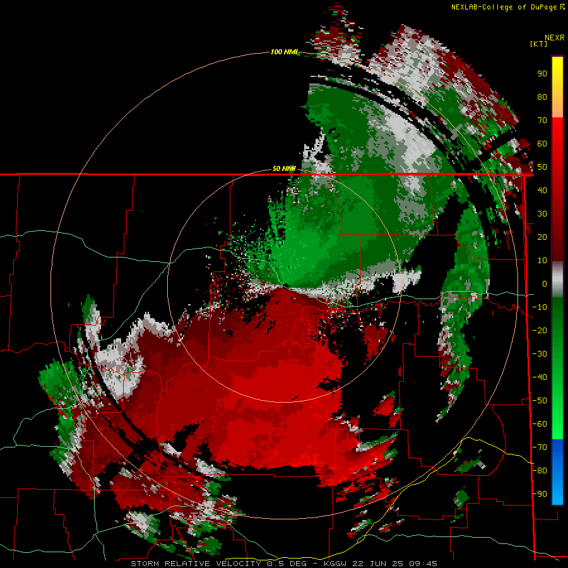Click the 60 value on the velocity scale
568x568 pixels.
click(x=542, y=143)
